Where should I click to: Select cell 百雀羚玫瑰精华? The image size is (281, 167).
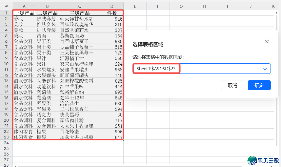[x=80, y=24]
